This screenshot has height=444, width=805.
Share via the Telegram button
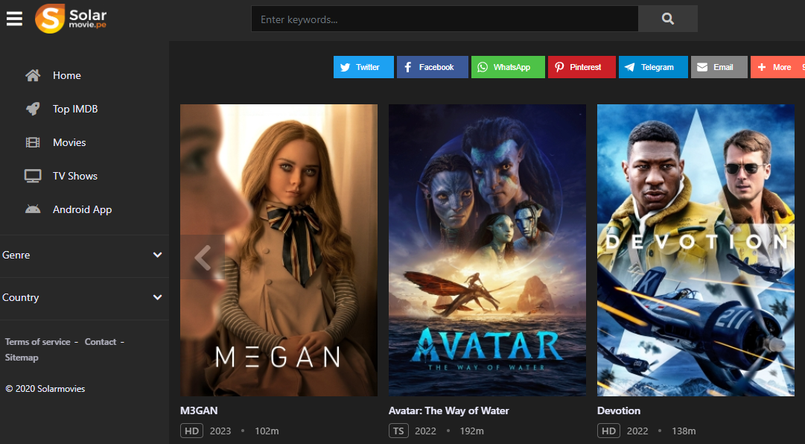pos(653,67)
